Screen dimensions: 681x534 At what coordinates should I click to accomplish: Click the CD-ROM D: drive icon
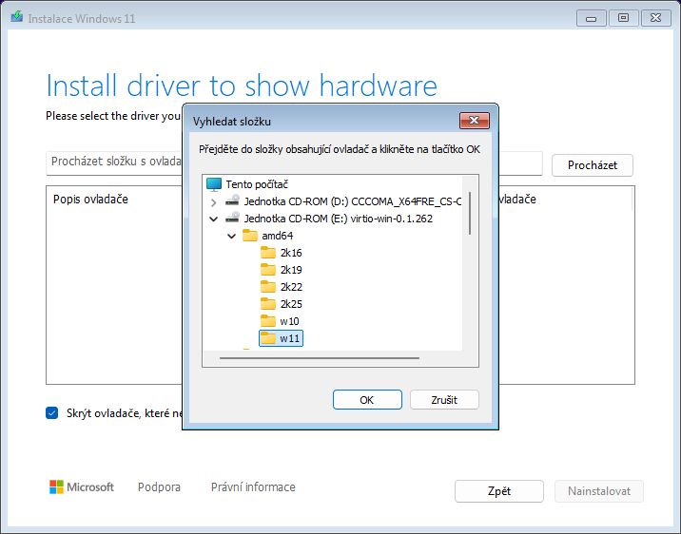pyautogui.click(x=232, y=200)
